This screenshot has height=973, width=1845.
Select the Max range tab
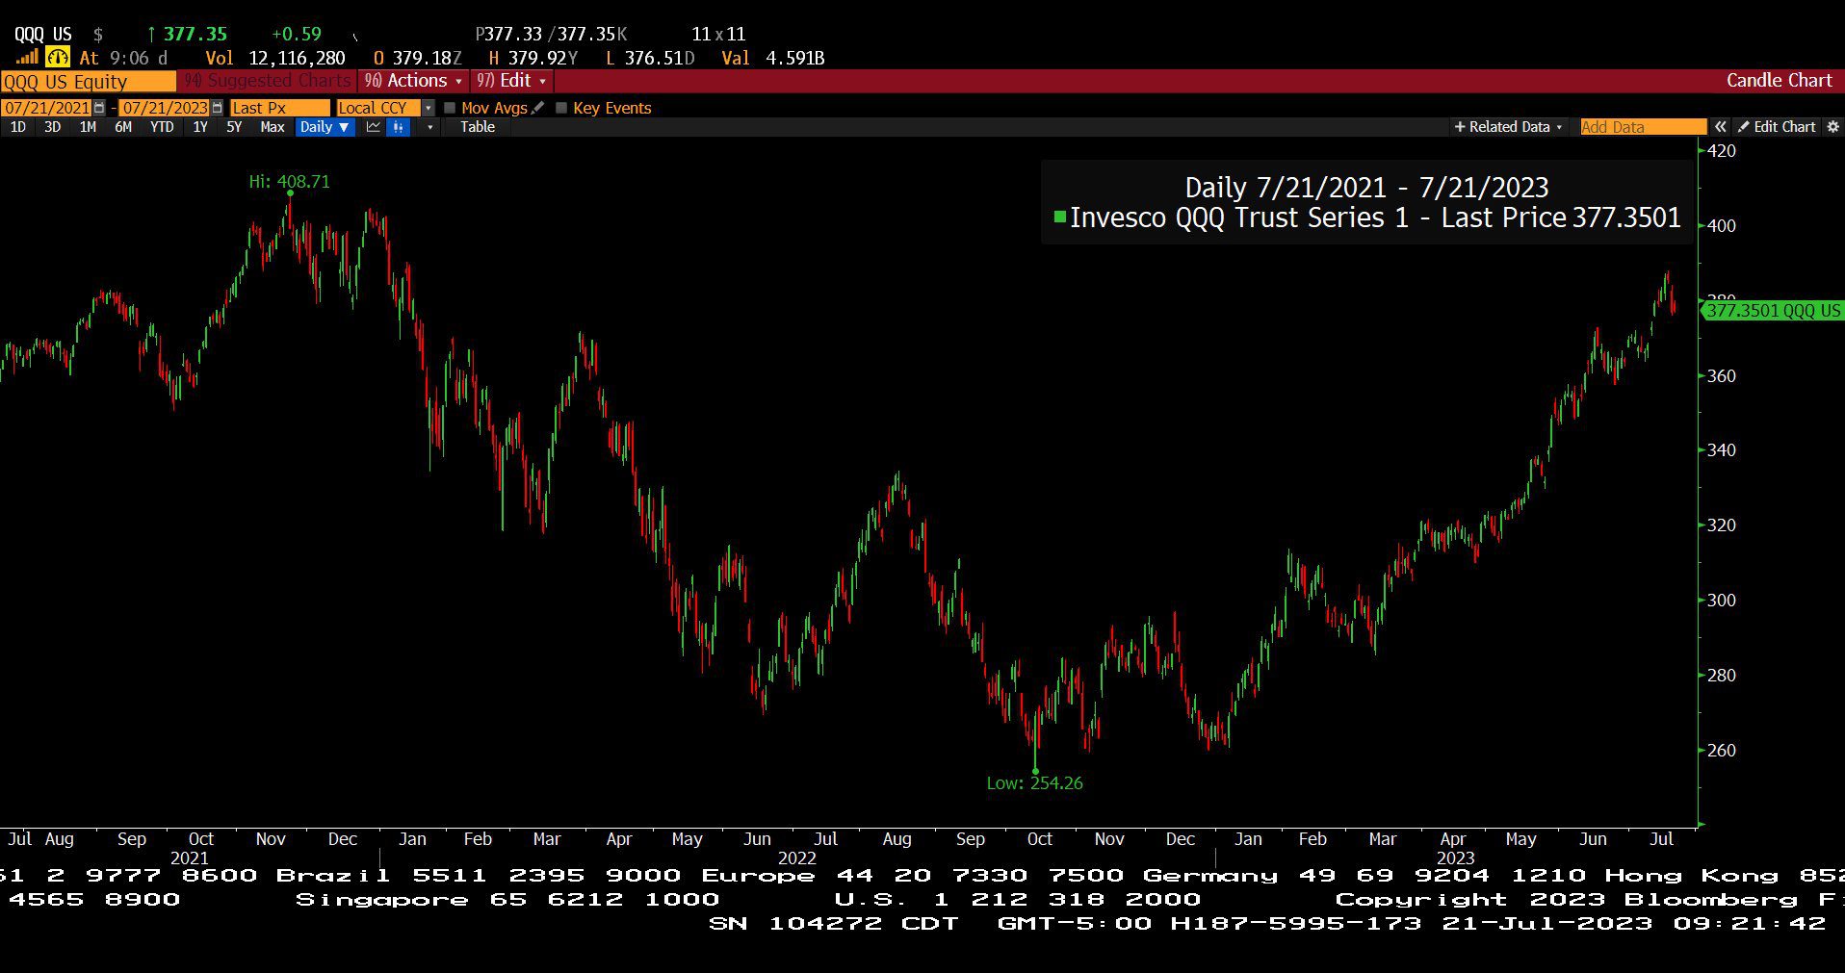click(x=273, y=127)
